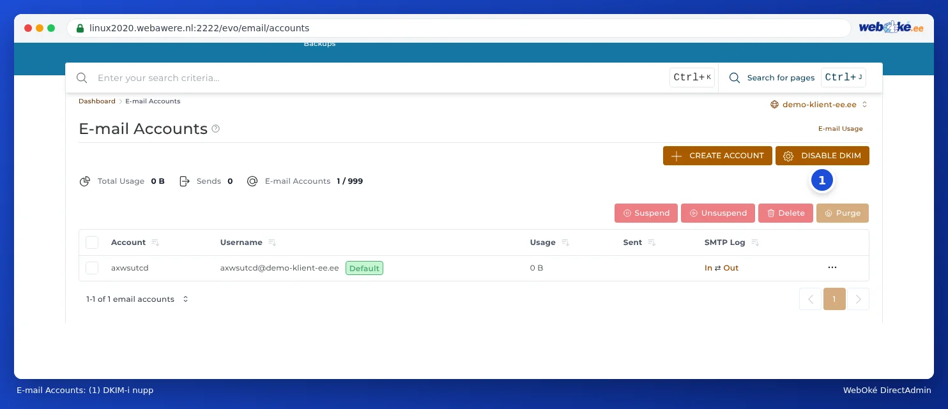Click the globe icon next to demo-klient-ee.ee
Screen dimensions: 948x409
coord(775,104)
